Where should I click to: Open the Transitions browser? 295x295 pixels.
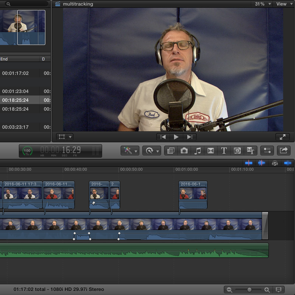tap(211, 150)
